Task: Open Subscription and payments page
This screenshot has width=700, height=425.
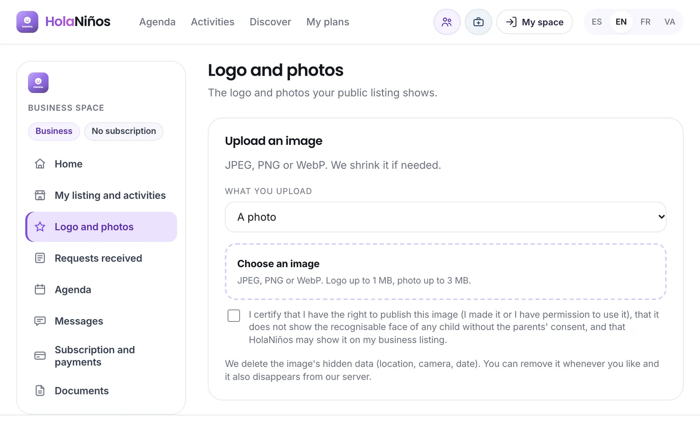Action: coord(101,356)
